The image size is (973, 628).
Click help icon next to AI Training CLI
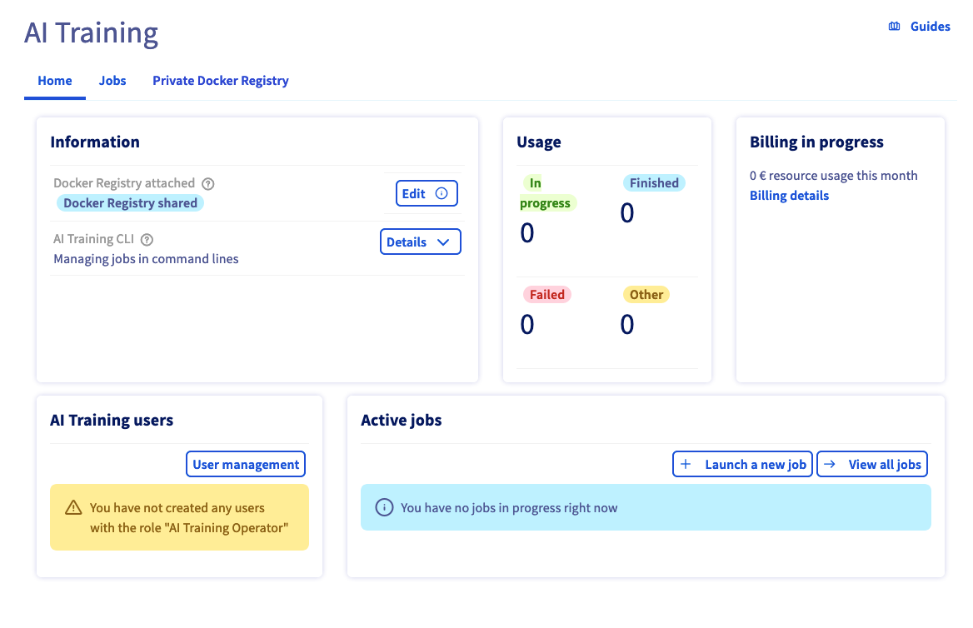(x=147, y=240)
